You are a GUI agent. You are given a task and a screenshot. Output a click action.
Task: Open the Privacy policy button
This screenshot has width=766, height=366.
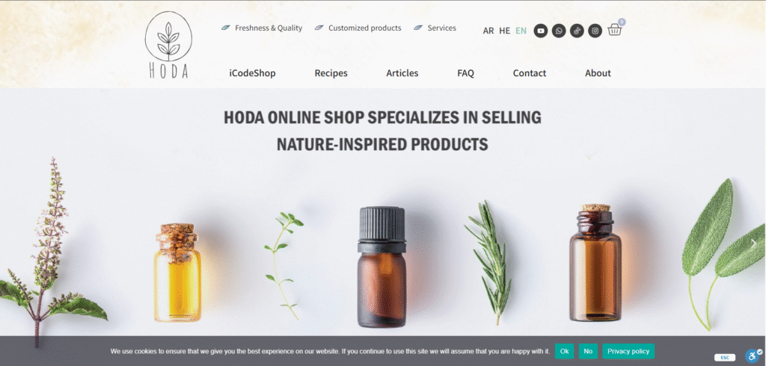(628, 351)
